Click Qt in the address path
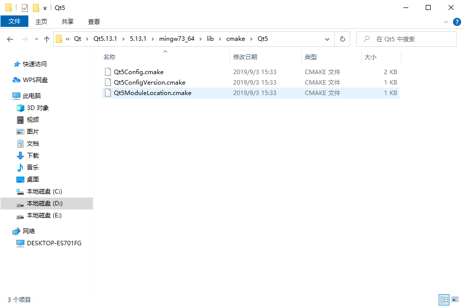Image resolution: width=463 pixels, height=306 pixels. (x=78, y=39)
